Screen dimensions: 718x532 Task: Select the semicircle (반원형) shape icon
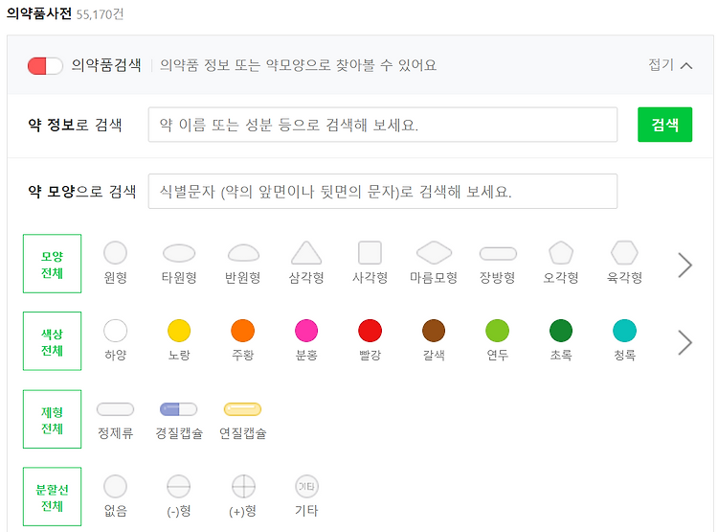[243, 253]
